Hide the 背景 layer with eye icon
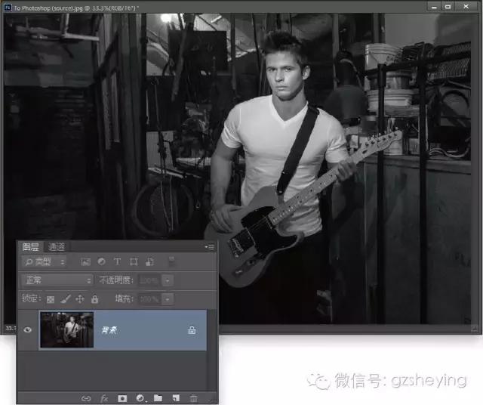 click(28, 329)
